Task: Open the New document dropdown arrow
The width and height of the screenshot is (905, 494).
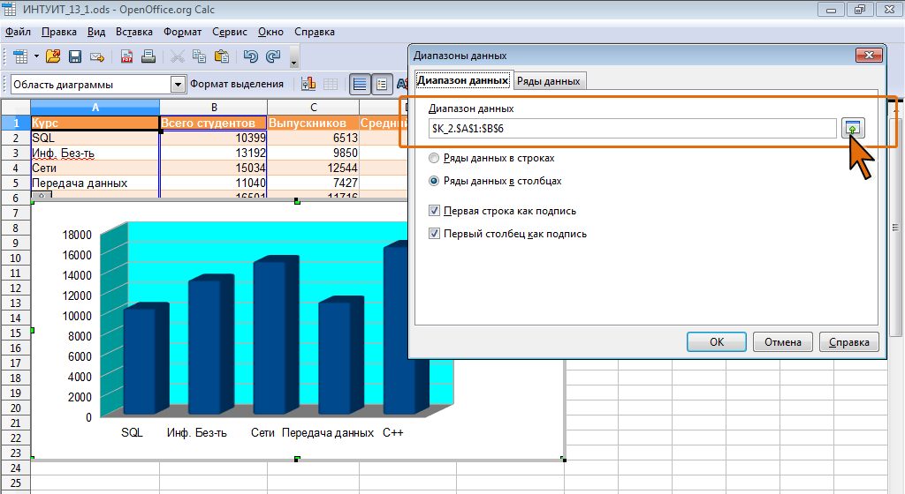Action: pos(36,56)
